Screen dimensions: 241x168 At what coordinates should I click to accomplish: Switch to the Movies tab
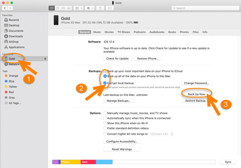click(x=109, y=32)
